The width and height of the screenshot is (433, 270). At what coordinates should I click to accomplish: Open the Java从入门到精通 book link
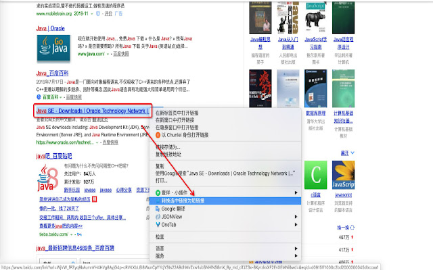pos(288,43)
